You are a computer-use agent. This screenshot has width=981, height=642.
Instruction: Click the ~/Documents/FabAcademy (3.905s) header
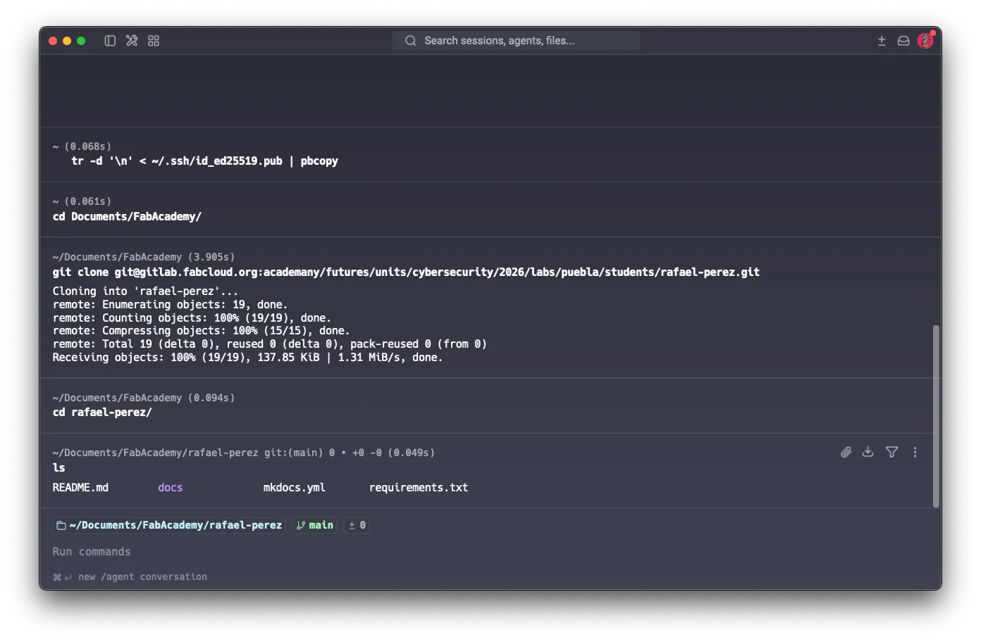144,257
